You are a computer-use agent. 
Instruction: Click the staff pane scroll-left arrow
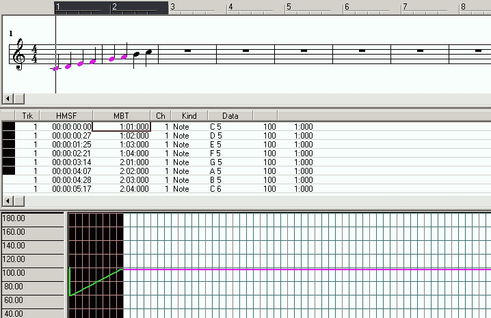coord(8,98)
